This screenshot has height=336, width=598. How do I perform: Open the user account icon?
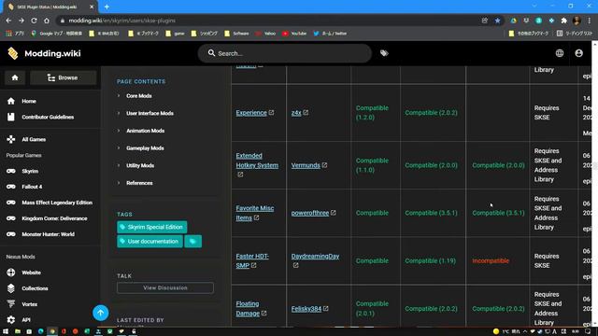point(579,53)
